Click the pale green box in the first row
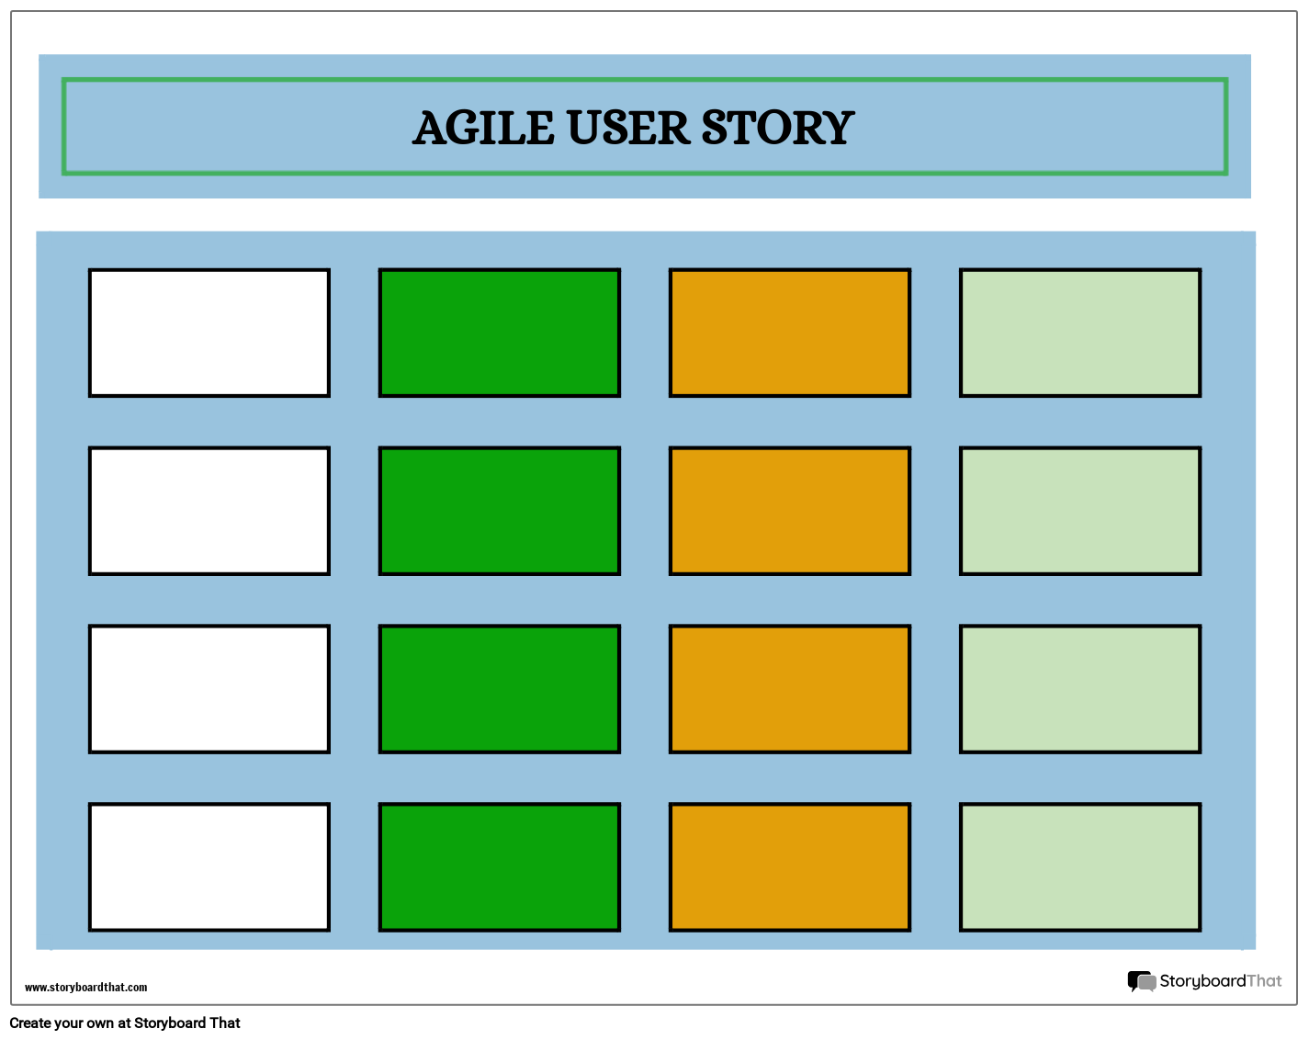Screen dimensions: 1309x1040 1080,333
